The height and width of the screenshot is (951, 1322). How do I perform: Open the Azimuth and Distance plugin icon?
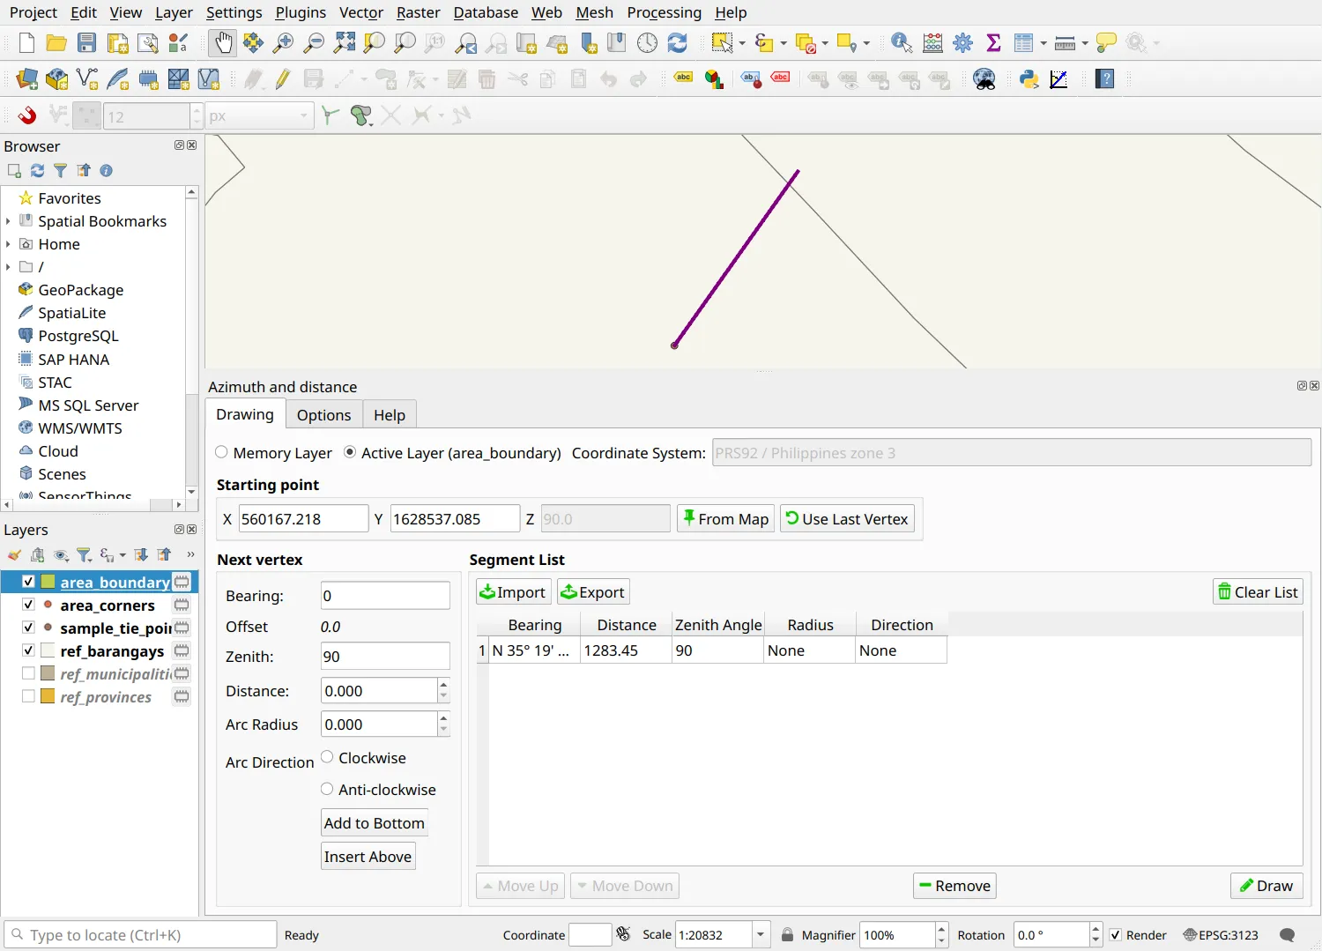pyautogui.click(x=1058, y=79)
